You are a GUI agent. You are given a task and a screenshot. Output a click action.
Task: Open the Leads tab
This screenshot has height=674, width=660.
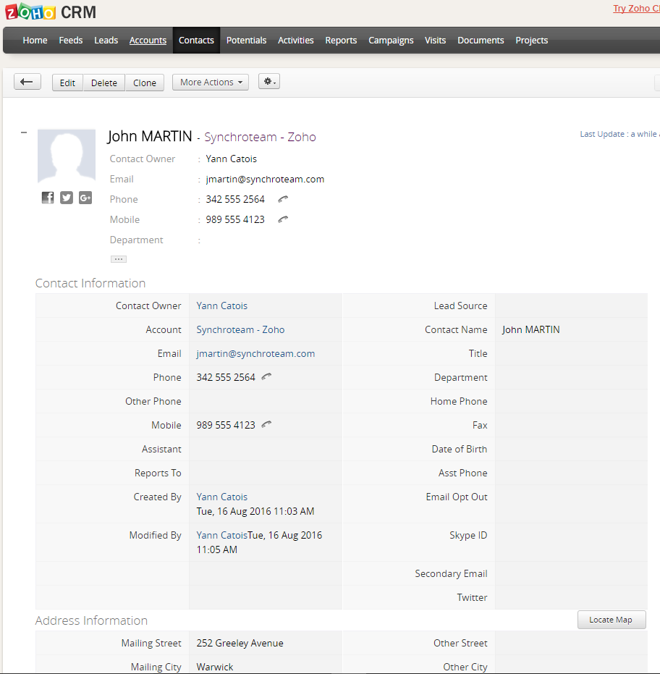106,41
